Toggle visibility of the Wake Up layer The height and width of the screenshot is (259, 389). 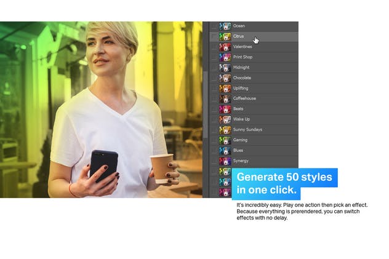pyautogui.click(x=214, y=119)
